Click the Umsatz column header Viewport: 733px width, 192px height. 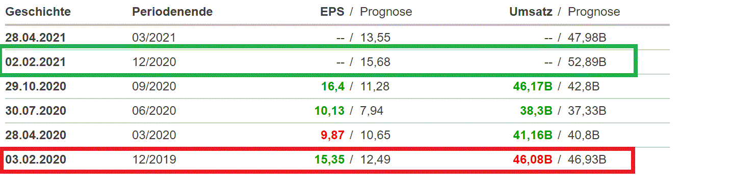(x=531, y=12)
